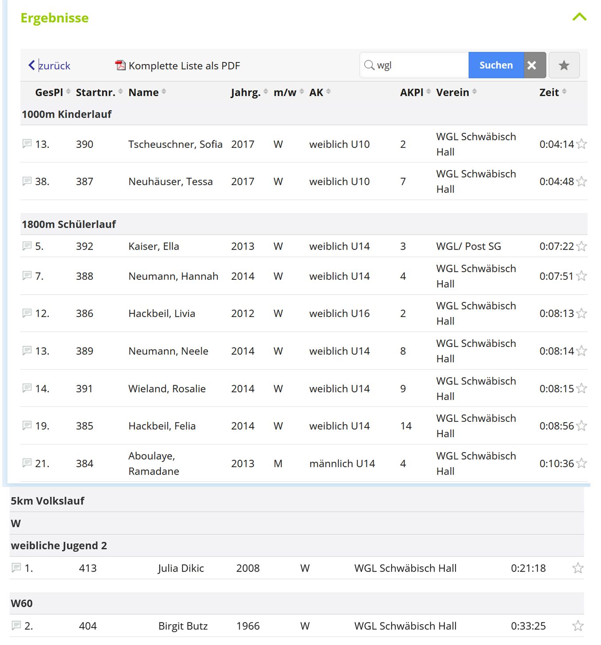Show favorites with the filled star button
601x645 pixels.
tap(564, 66)
